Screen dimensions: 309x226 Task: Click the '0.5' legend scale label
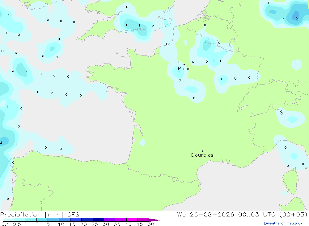click(x=17, y=224)
